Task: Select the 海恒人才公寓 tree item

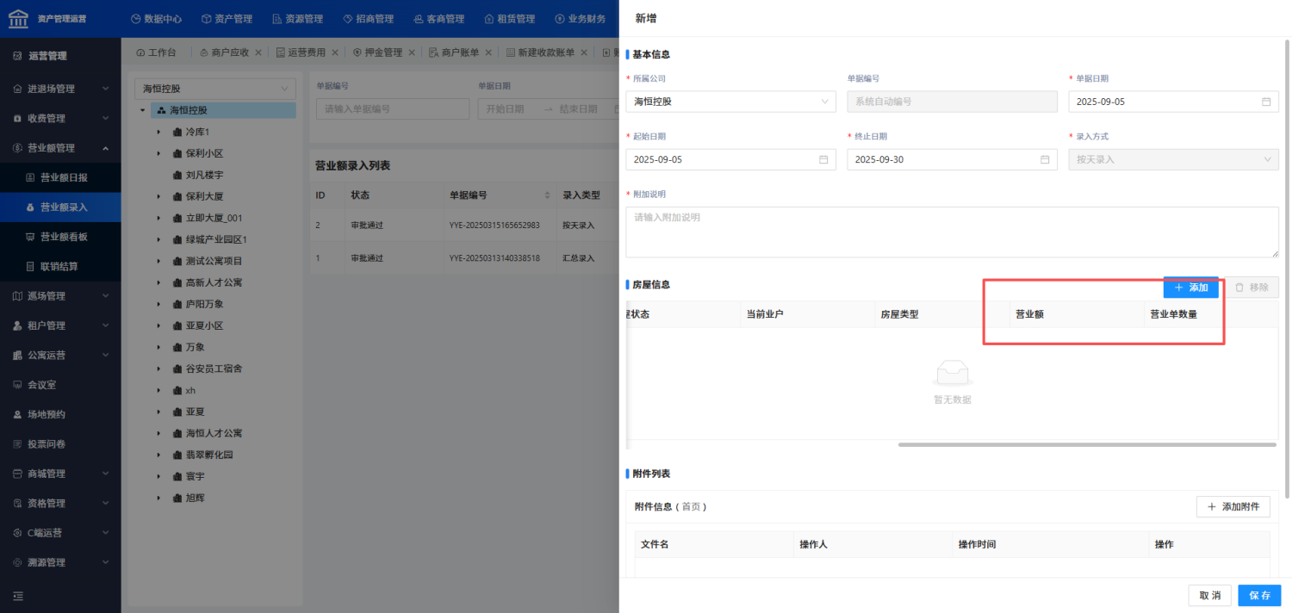Action: 214,433
